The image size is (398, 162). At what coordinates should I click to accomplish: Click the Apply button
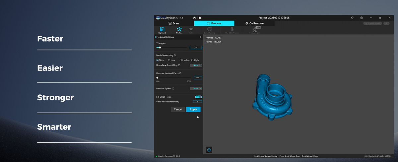point(193,109)
